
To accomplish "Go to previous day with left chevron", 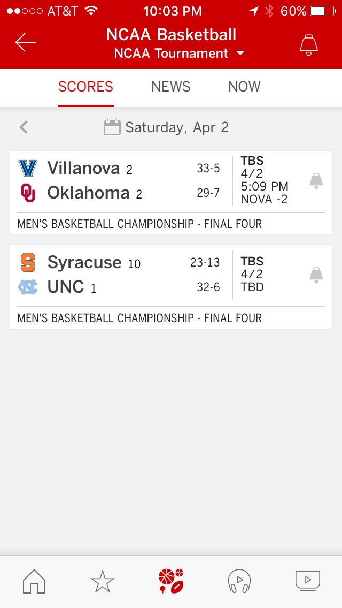I will click(24, 127).
